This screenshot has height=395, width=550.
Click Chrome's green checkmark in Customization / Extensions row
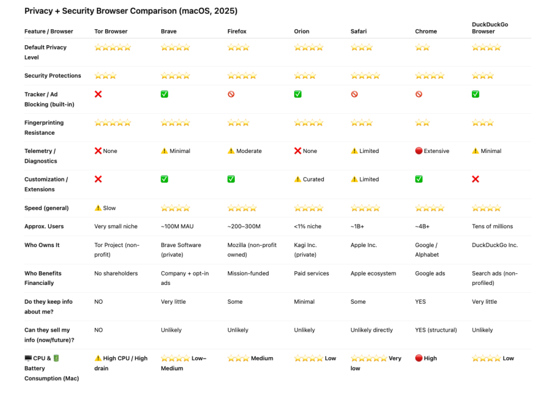[419, 179]
